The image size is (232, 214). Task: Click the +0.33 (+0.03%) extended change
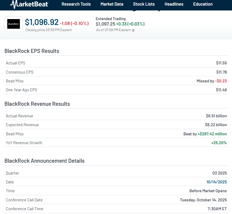click(130, 24)
